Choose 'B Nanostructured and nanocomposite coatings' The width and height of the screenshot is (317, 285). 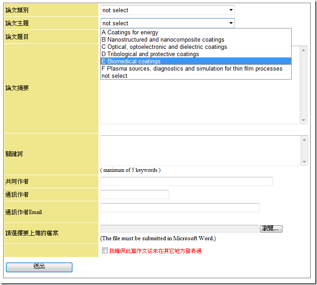[163, 40]
